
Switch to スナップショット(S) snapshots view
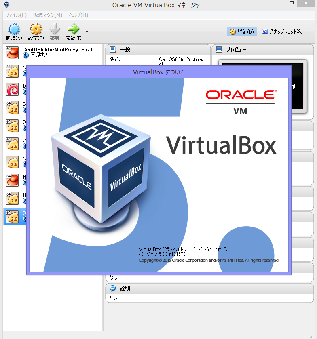tap(282, 32)
